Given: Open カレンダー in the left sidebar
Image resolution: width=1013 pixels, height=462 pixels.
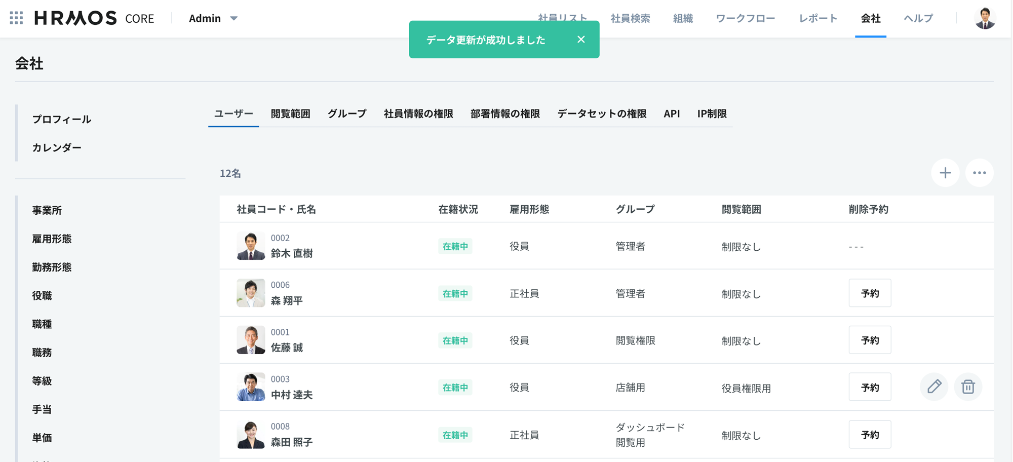Looking at the screenshot, I should pyautogui.click(x=57, y=147).
